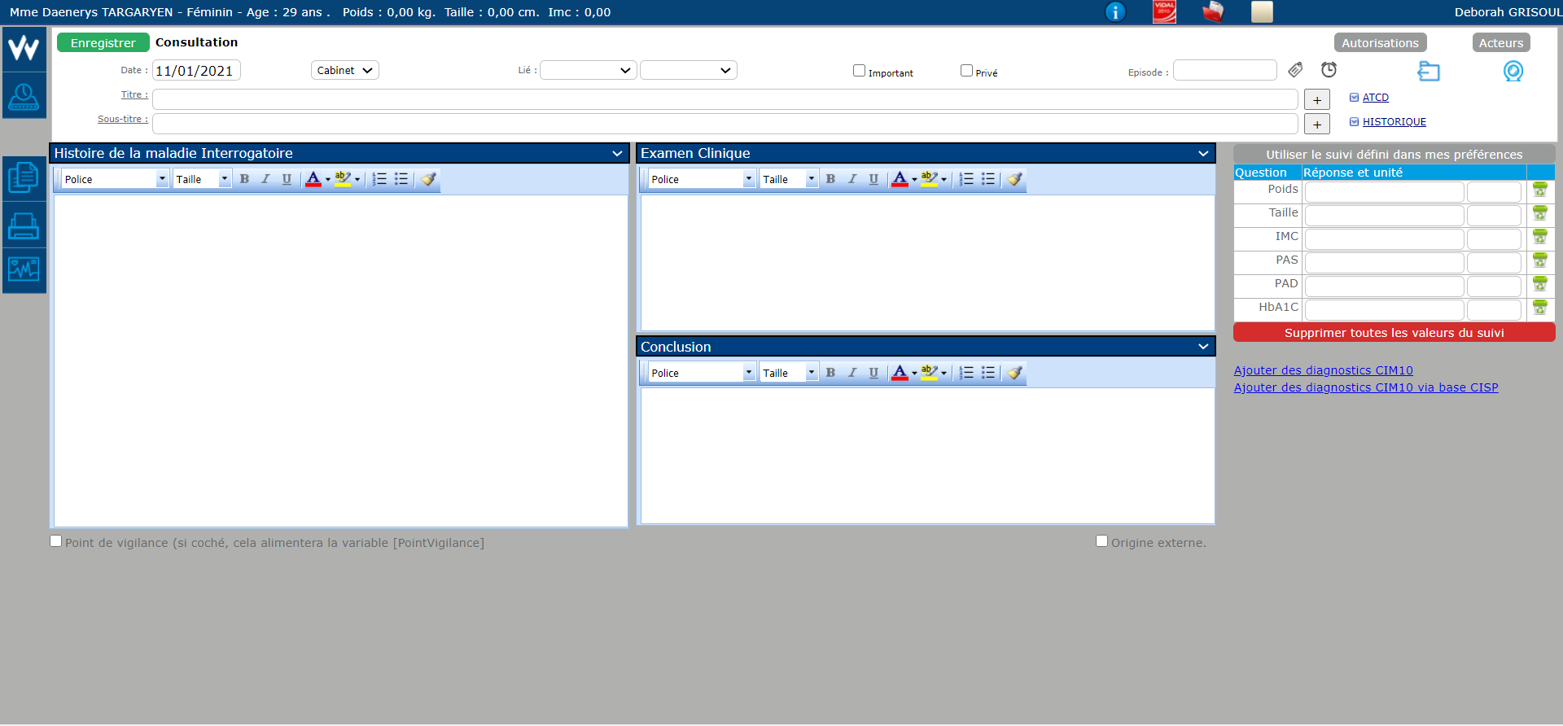1563x726 pixels.
Task: Open Ajouter des diagnostics CIM10 via base CISP
Action: click(1365, 387)
